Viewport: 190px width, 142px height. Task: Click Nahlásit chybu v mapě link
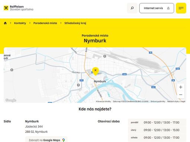[176, 101]
